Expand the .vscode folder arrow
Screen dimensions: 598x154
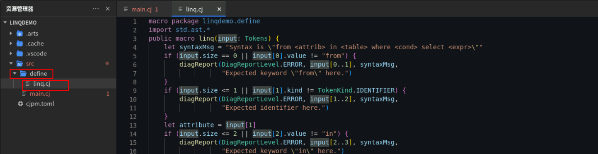(11, 53)
